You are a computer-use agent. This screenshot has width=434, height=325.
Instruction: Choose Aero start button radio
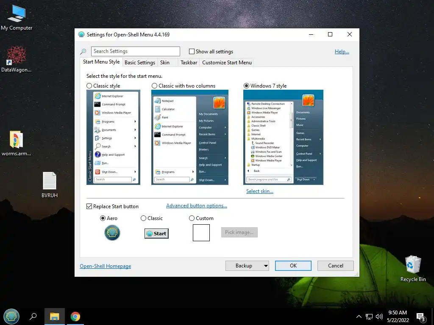coord(103,218)
